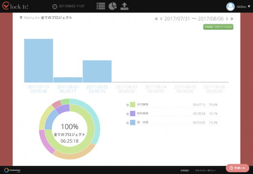The width and height of the screenshot is (253, 174).
Task: Click the upload export icon in header
Action: [x=124, y=6]
